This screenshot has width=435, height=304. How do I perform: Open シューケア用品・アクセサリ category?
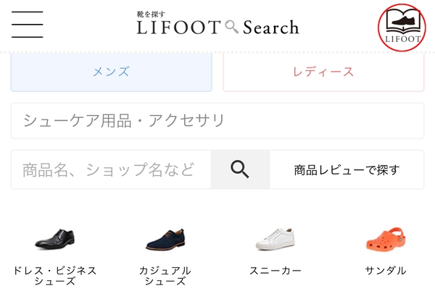tap(217, 120)
